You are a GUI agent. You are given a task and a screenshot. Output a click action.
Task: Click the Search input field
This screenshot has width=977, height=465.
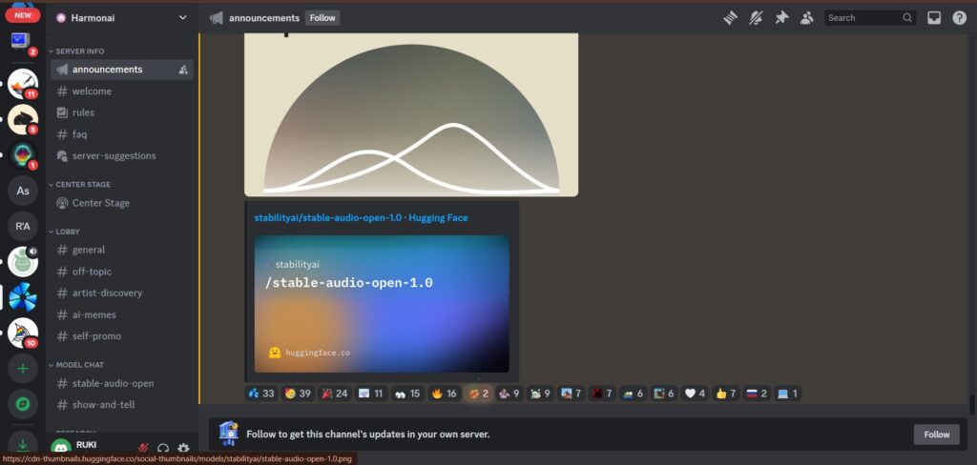coord(862,17)
